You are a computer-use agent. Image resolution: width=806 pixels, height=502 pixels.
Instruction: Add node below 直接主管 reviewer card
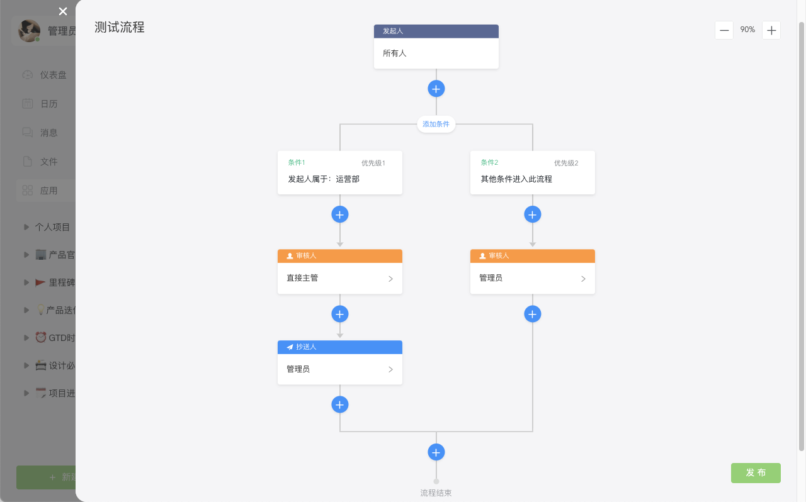[x=340, y=314]
